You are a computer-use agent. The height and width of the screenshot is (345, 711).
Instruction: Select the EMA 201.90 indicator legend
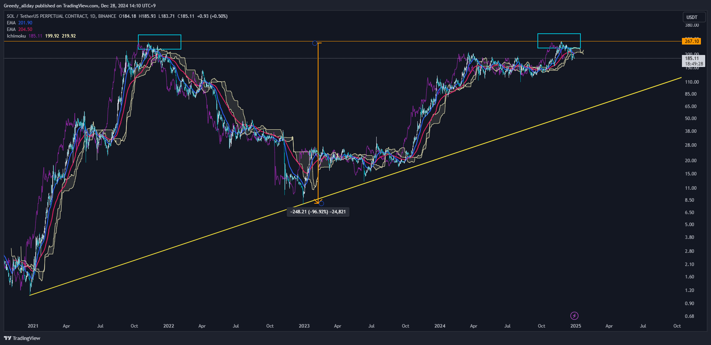[x=19, y=23]
